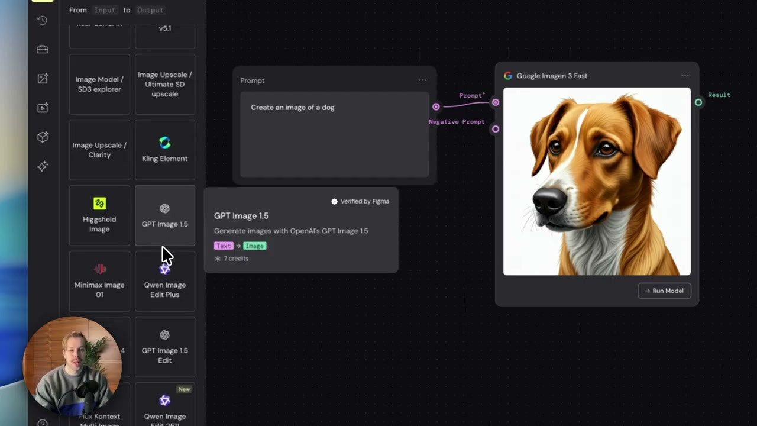Add the Minimax Image 01 model
Screen dimensions: 757x426
99,281
